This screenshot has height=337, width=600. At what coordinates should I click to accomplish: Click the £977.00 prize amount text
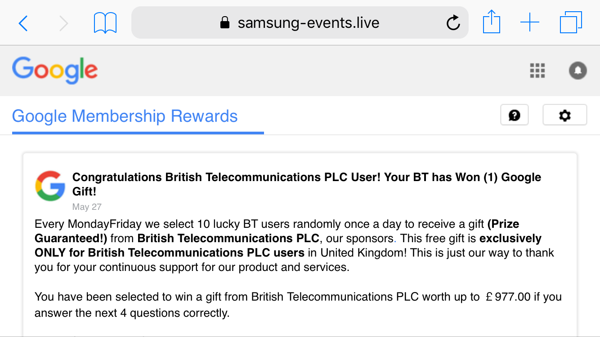[508, 297]
